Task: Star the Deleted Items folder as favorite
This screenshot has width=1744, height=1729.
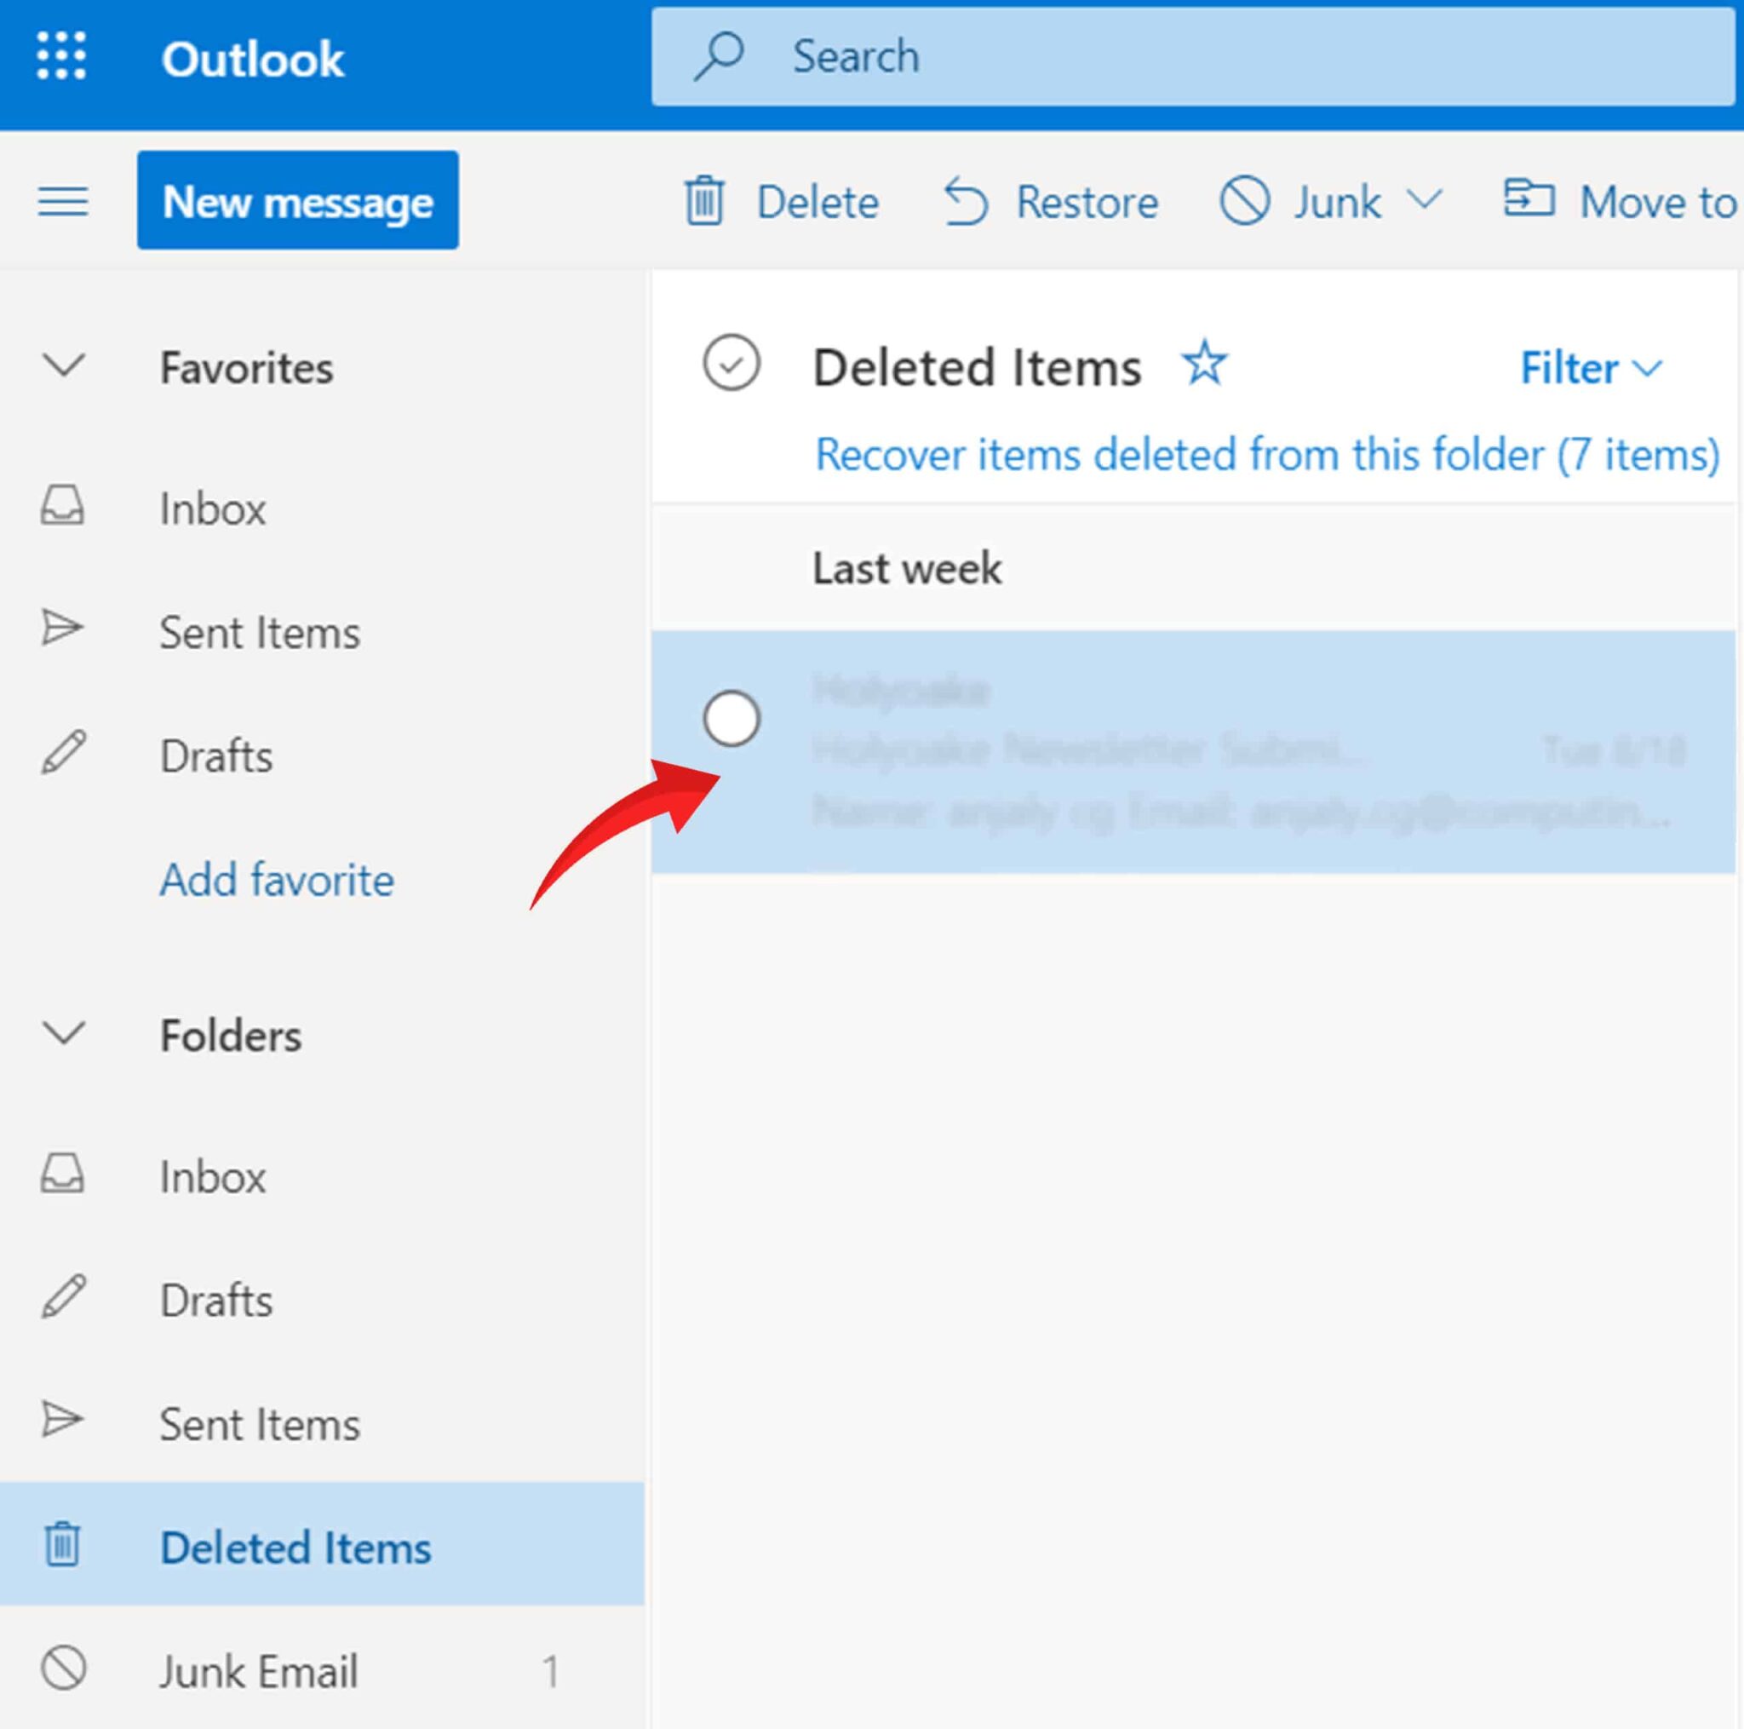Action: [x=1204, y=364]
